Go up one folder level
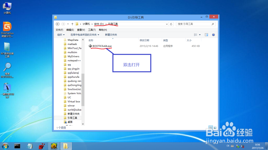The width and height of the screenshot is (268, 150). tap(72, 24)
